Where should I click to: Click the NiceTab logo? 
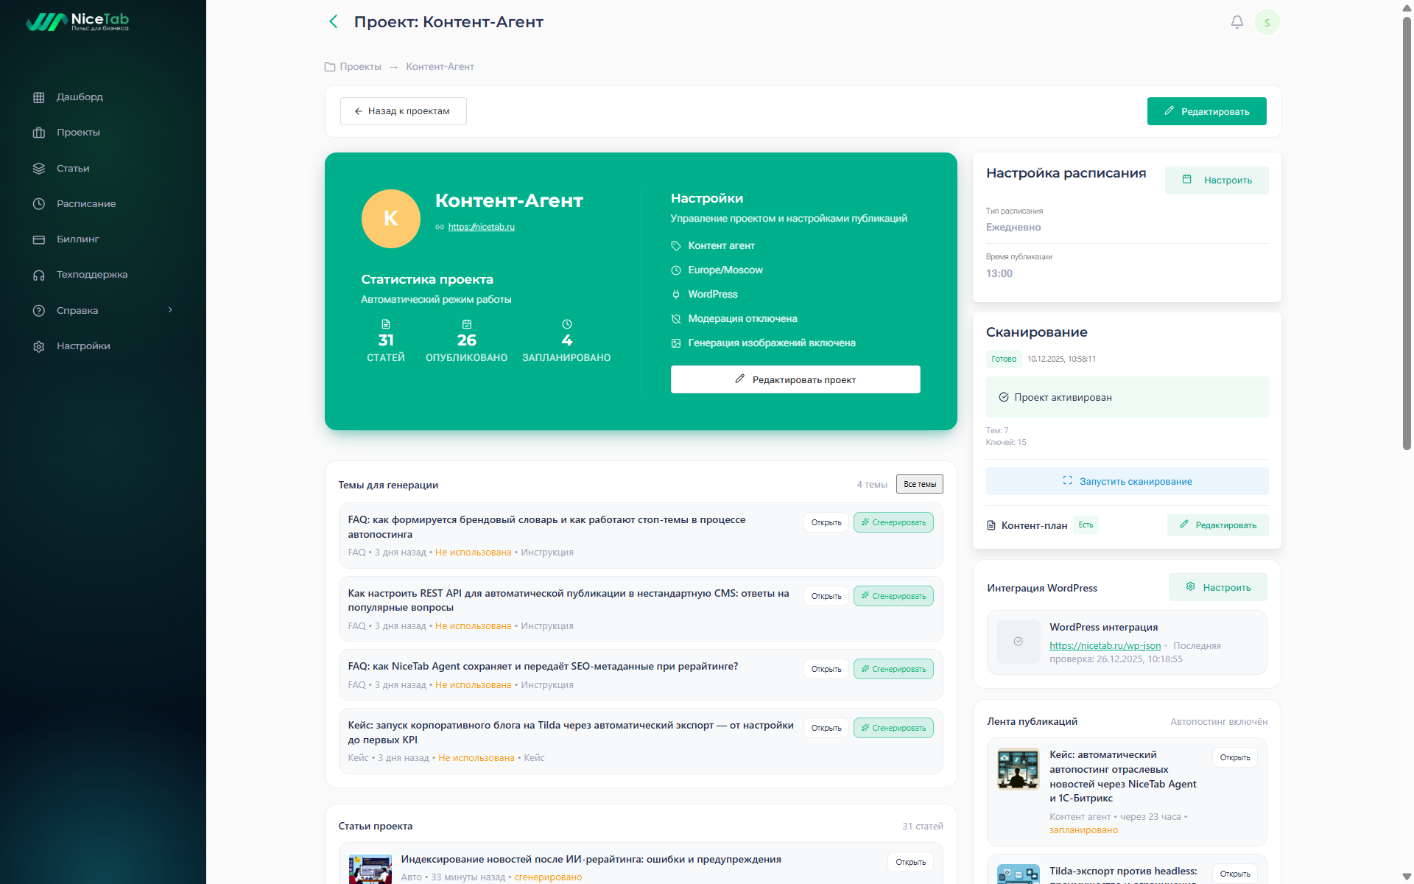point(77,22)
